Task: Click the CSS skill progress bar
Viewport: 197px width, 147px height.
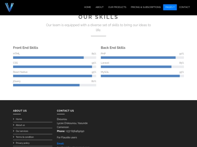Action: click(x=55, y=67)
